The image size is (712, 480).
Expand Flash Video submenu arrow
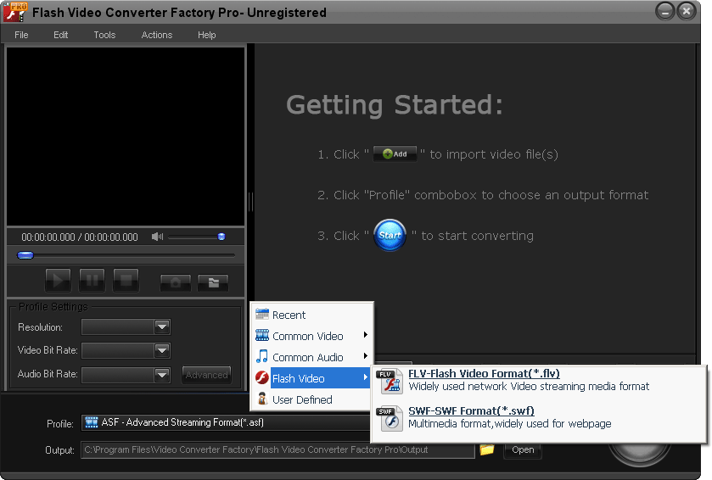(x=365, y=377)
